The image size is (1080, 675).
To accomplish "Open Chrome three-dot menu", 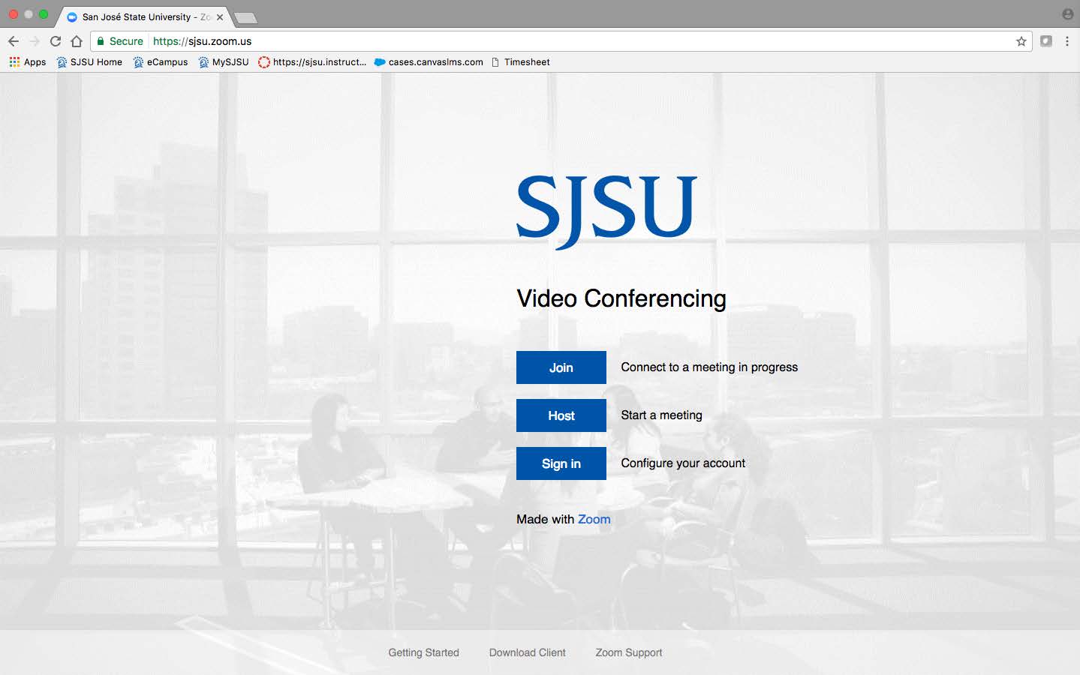I will [x=1066, y=41].
